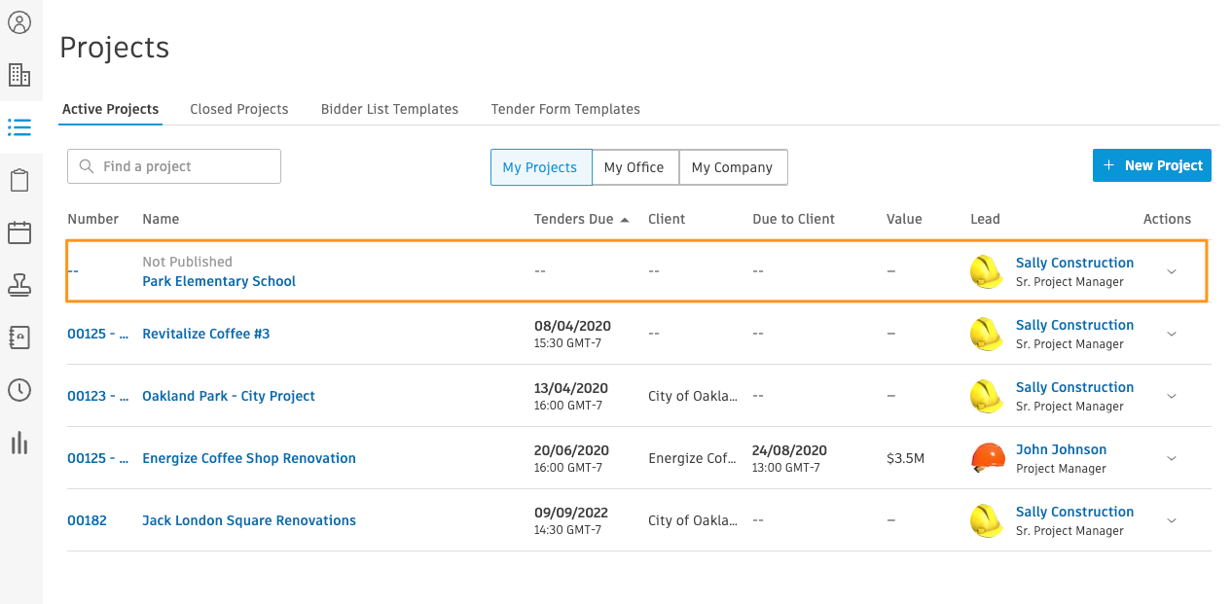
Task: Open Tender Form Templates tab
Action: (565, 109)
